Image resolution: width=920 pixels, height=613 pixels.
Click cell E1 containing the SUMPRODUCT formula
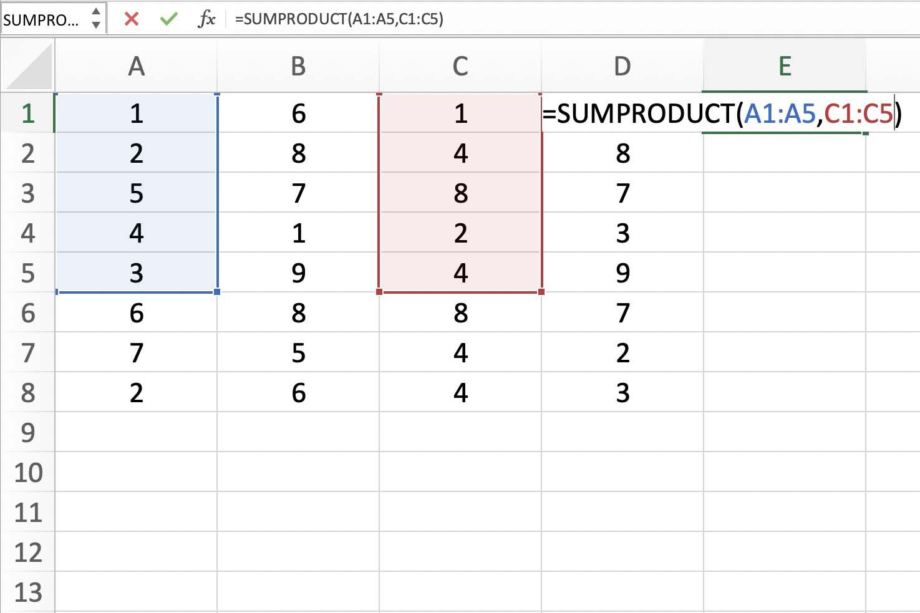click(785, 114)
